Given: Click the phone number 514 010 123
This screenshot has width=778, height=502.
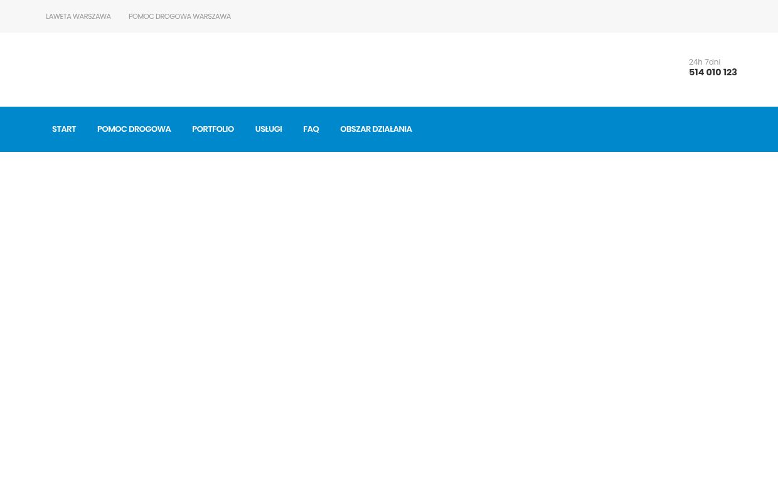Looking at the screenshot, I should [x=713, y=73].
